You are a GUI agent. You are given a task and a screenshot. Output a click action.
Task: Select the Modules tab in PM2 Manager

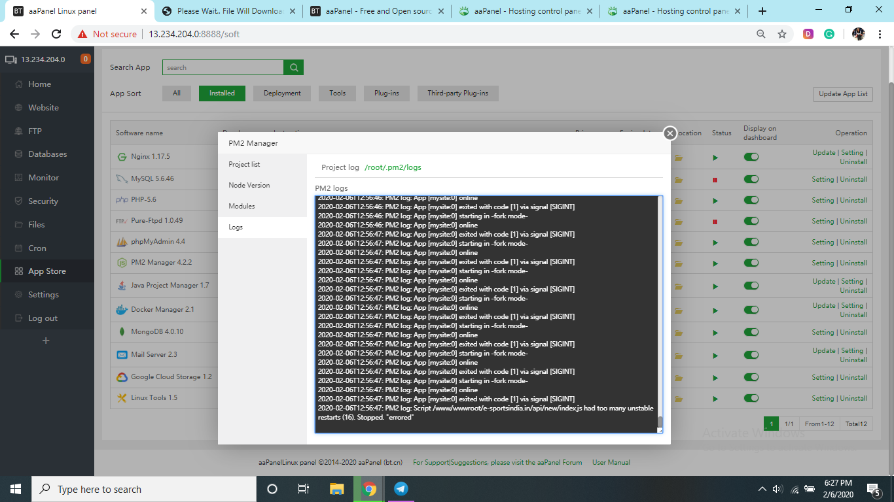(241, 206)
